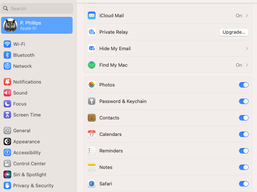Click the Focus label in sidebar

click(20, 104)
